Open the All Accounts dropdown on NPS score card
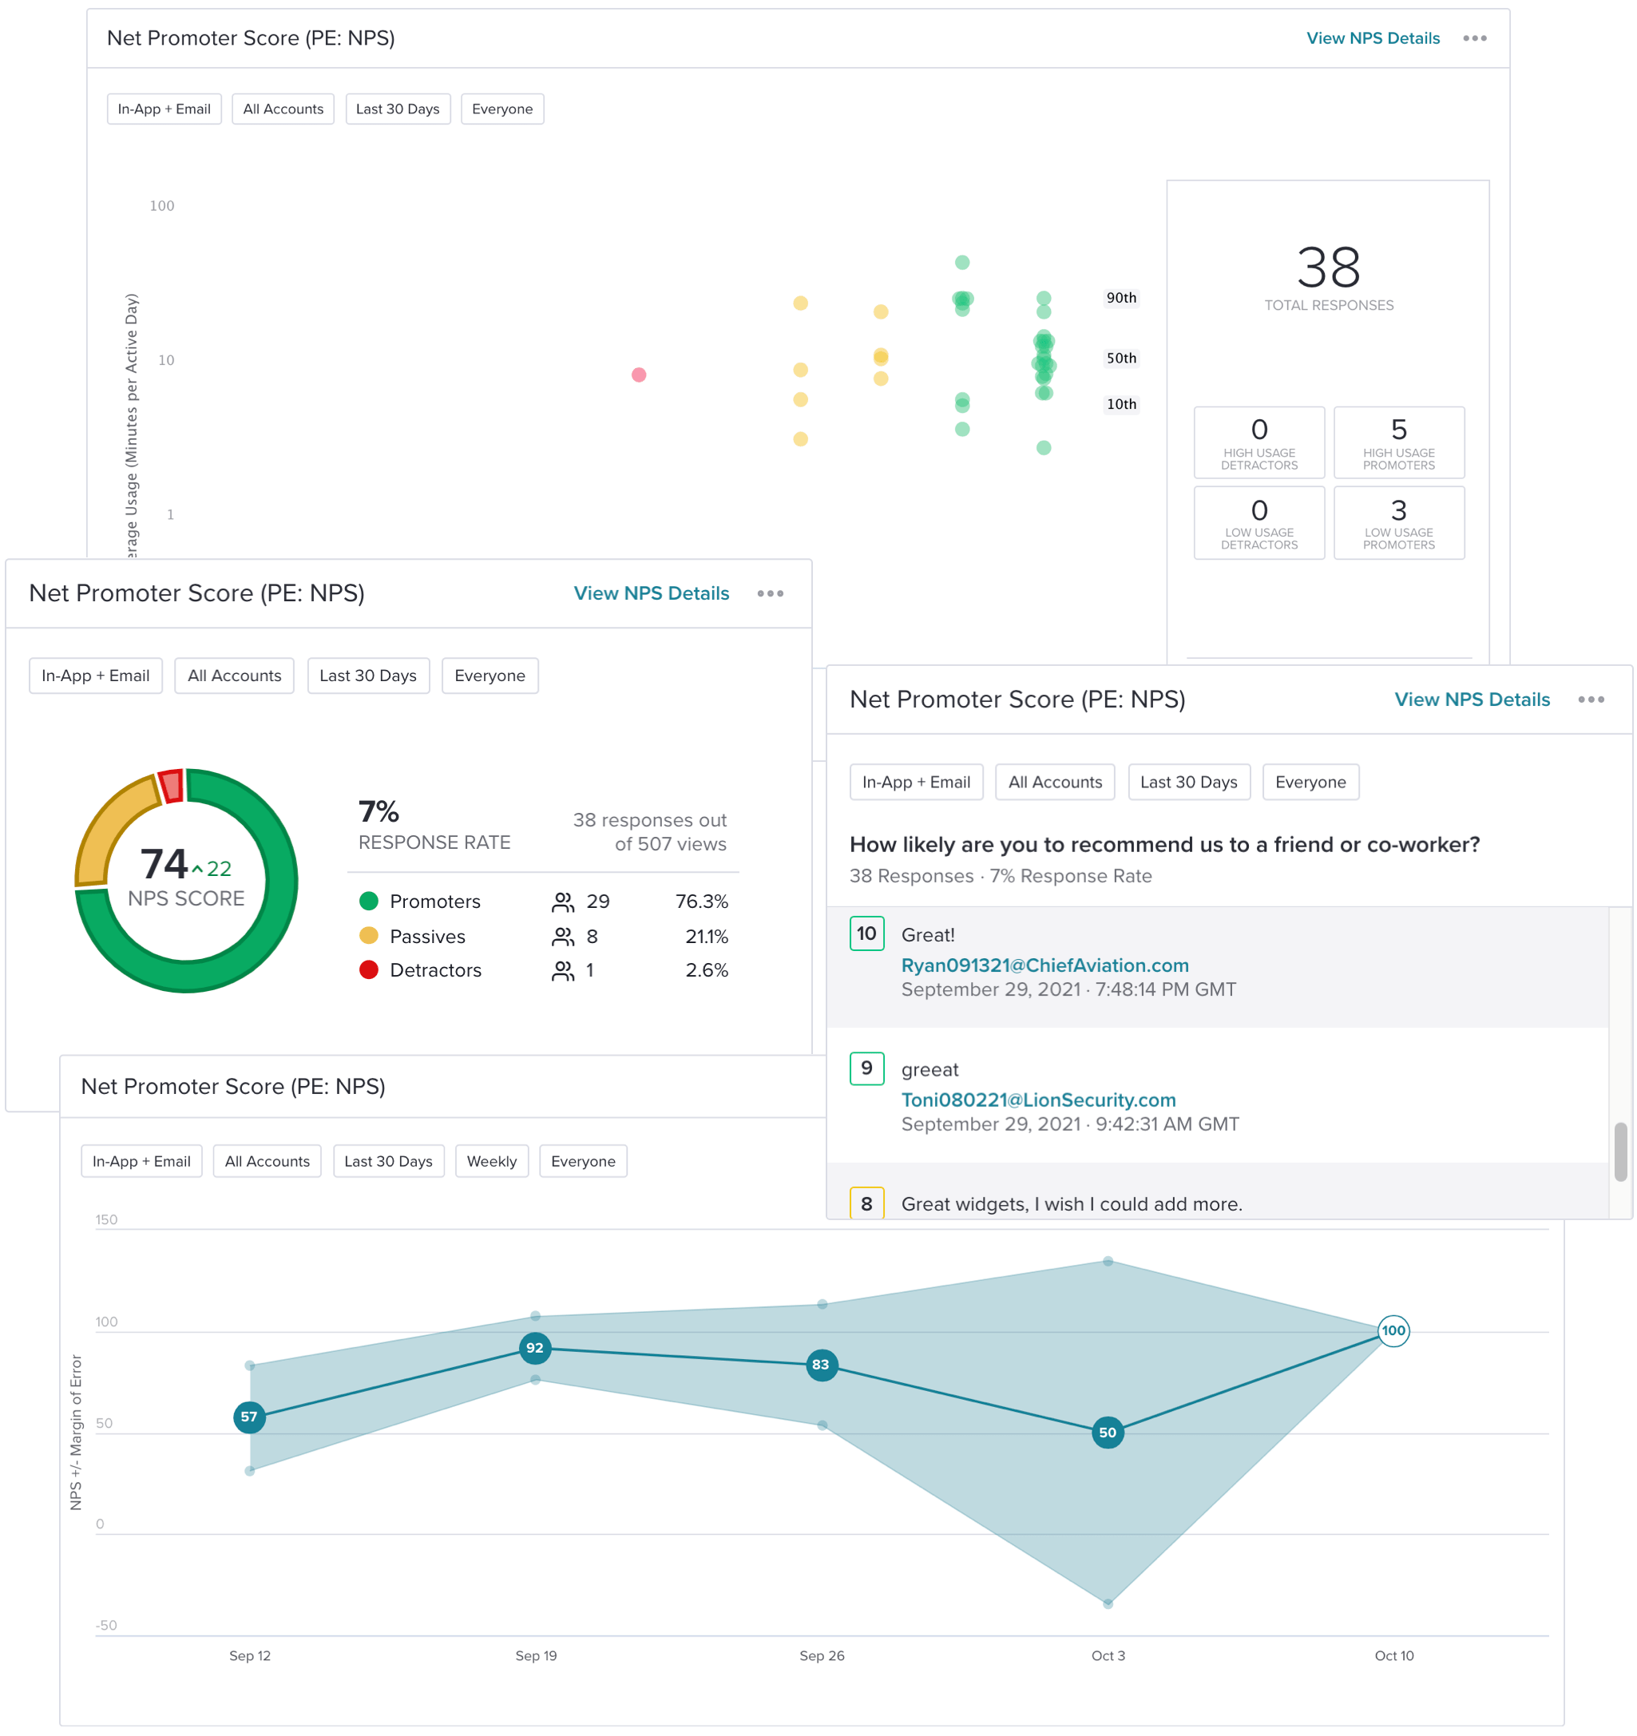This screenshot has height=1736, width=1637. coord(234,675)
